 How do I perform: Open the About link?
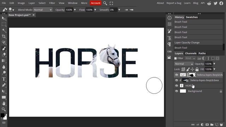pyautogui.click(x=160, y=3)
